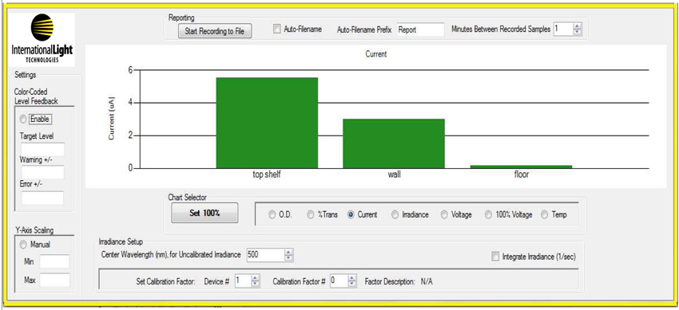Click Start Recording to File button
Viewport: 679px width, 310px height.
click(x=215, y=31)
